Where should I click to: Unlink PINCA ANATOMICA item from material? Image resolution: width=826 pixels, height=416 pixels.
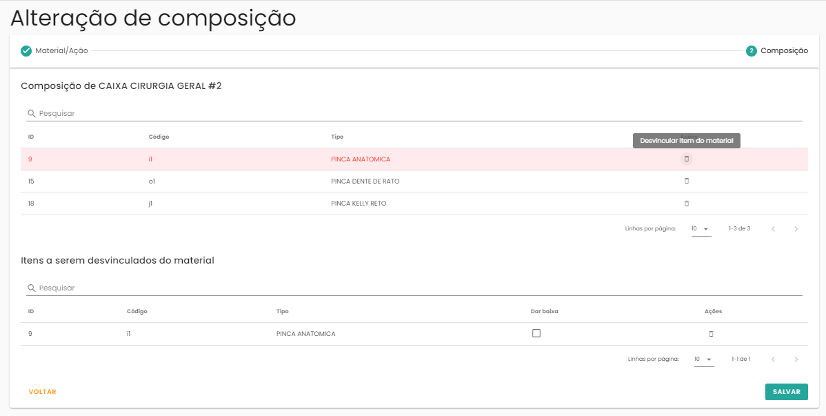[x=686, y=159]
